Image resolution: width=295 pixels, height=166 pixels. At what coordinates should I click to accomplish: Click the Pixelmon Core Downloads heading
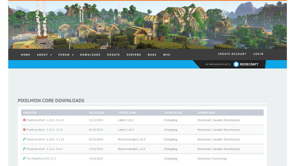coord(51,100)
